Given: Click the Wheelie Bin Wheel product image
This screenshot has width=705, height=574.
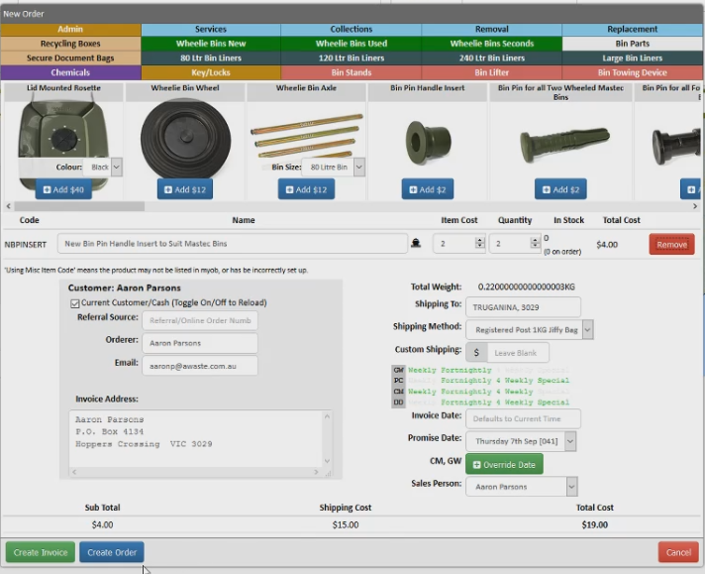Looking at the screenshot, I should point(185,138).
